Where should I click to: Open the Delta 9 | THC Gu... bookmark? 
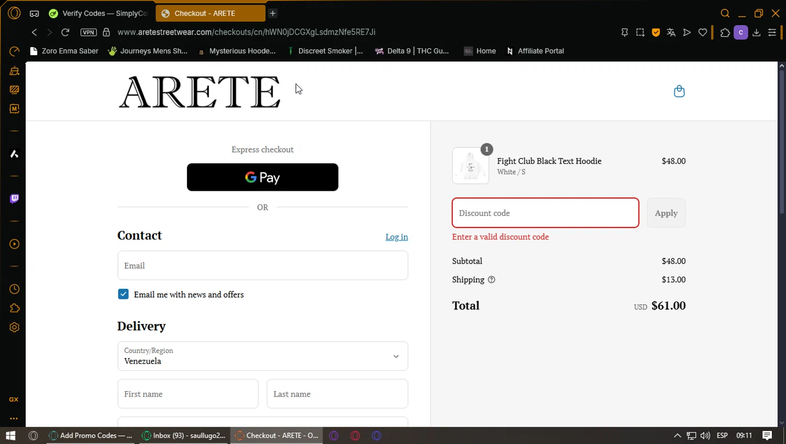coord(412,51)
